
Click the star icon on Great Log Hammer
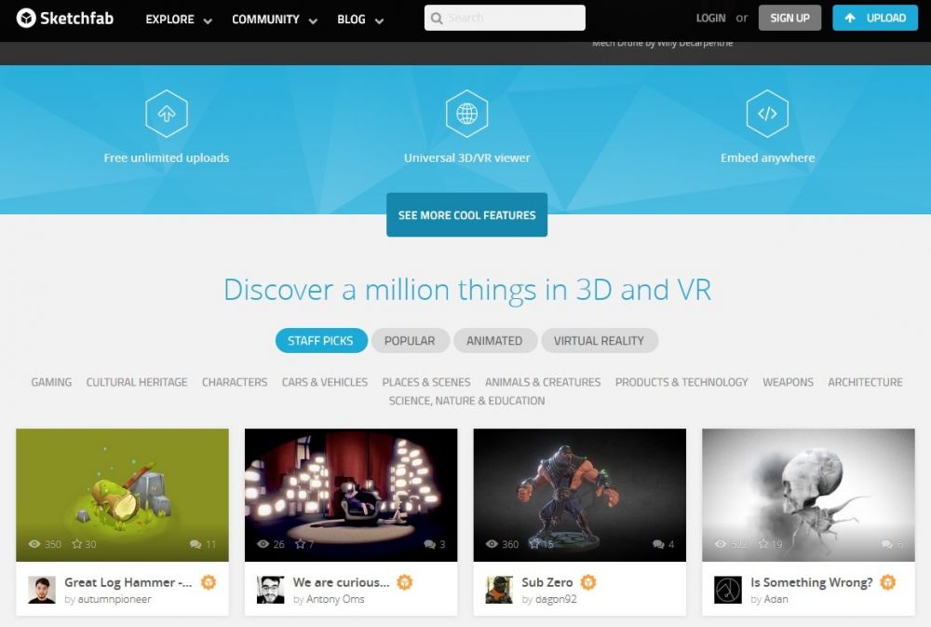(x=77, y=544)
